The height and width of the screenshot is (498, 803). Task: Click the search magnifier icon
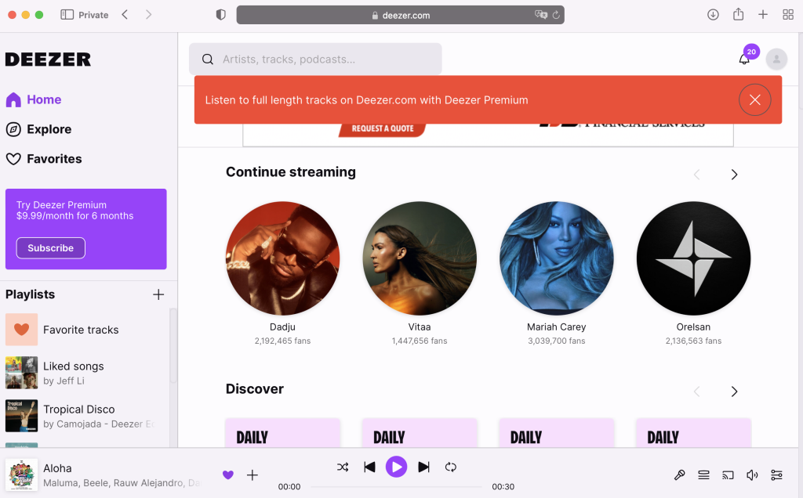(207, 60)
